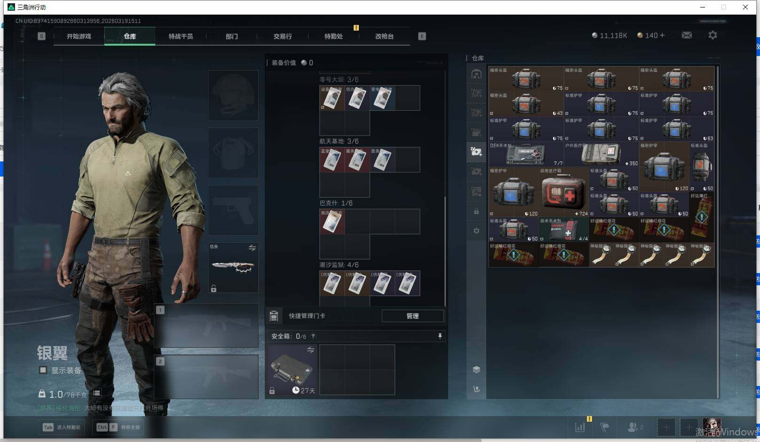Open the warehouse sidebar gear settings
This screenshot has width=760, height=442.
tap(476, 231)
